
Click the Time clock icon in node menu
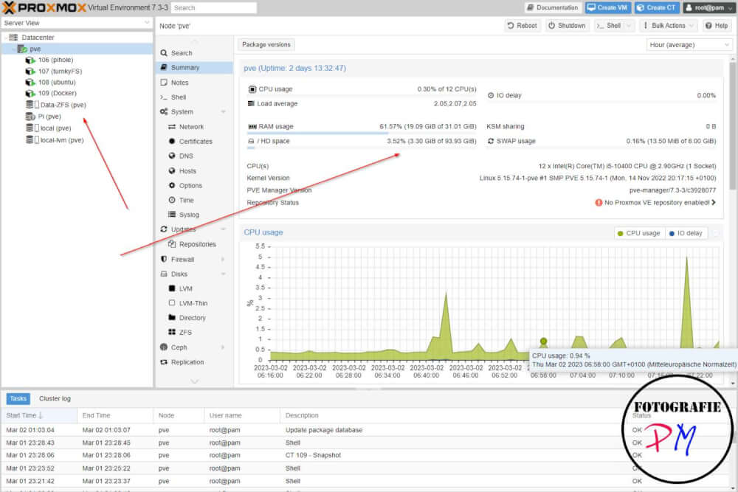pos(172,200)
